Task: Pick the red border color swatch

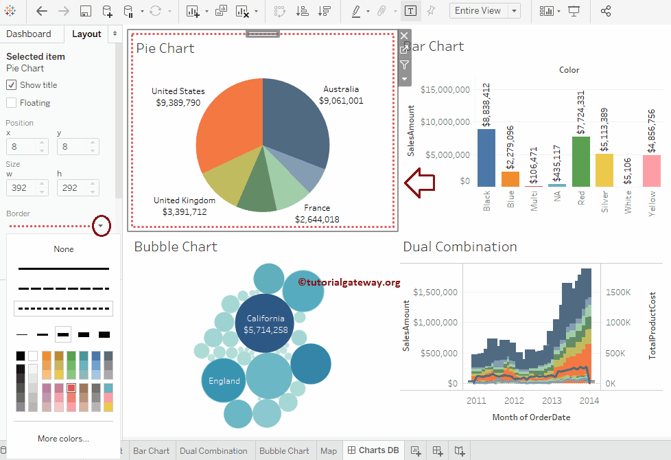Action: click(x=71, y=387)
